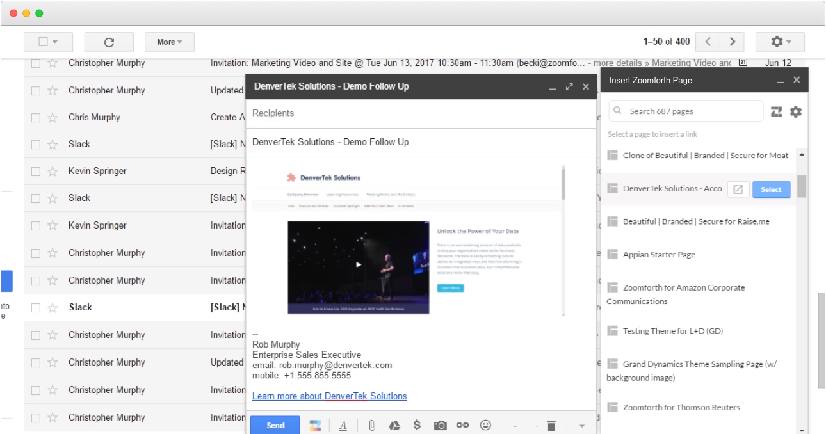Click the Zoomforth logo beside search box
The width and height of the screenshot is (826, 434).
(x=777, y=112)
